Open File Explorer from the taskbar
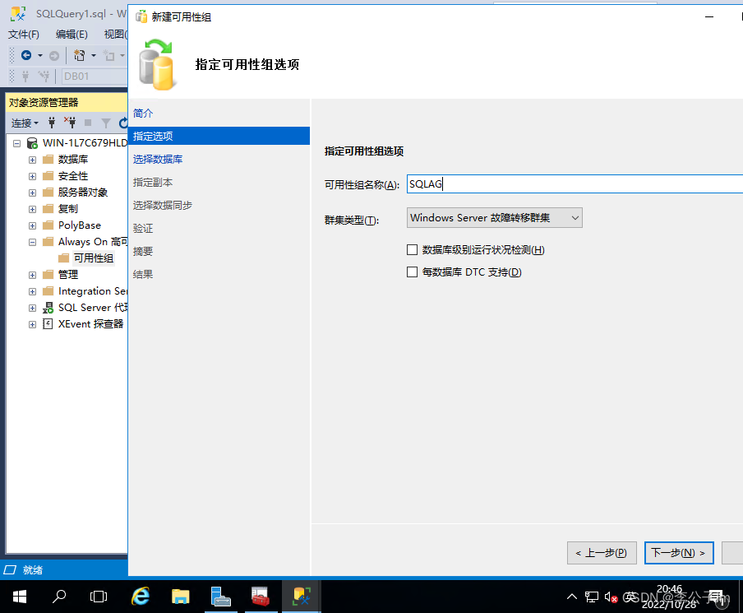The width and height of the screenshot is (743, 613). coord(181,597)
